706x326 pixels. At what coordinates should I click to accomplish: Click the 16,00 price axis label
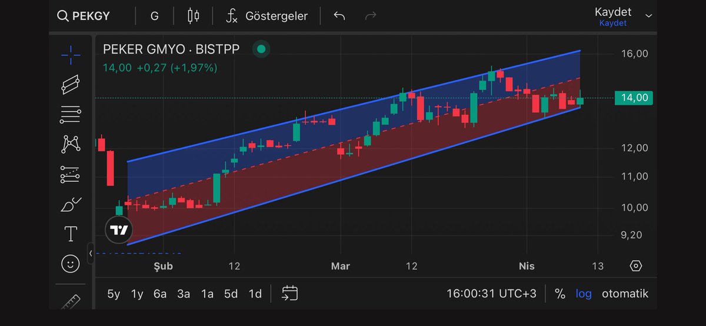pos(634,54)
